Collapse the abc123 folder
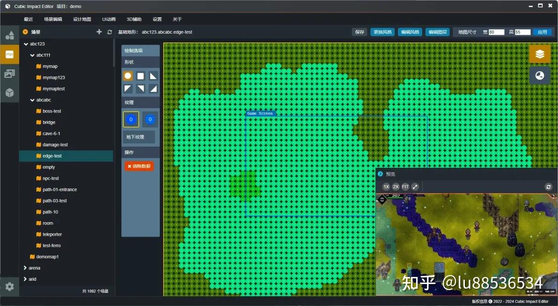The height and width of the screenshot is (306, 558). 26,44
